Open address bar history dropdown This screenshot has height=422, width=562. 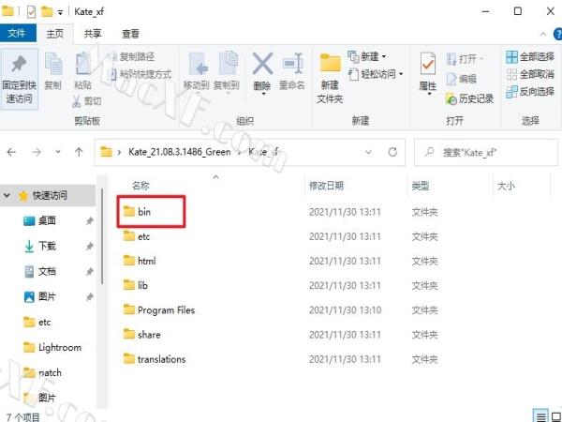point(368,152)
